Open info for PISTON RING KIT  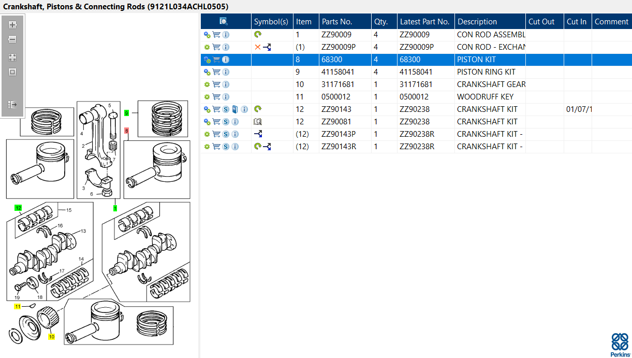226,72
